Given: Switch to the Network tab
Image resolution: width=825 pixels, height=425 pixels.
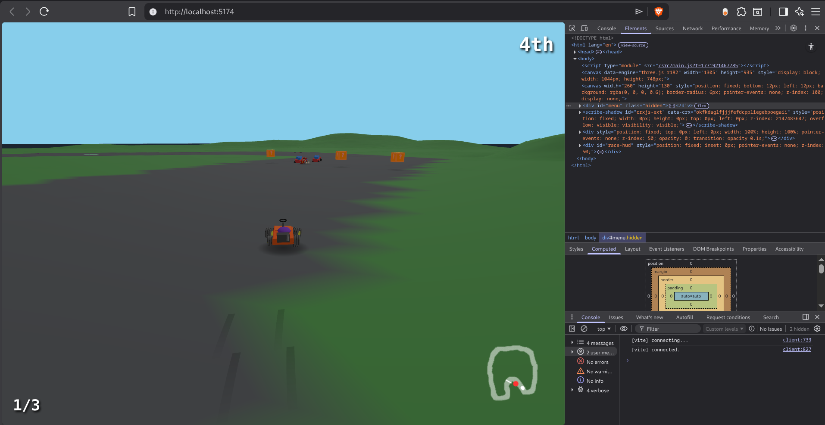Looking at the screenshot, I should point(692,28).
